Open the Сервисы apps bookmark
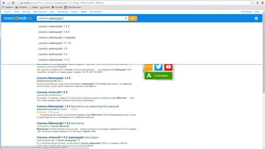Screen dimensions: 265x149 pyautogui.click(x=8, y=7)
